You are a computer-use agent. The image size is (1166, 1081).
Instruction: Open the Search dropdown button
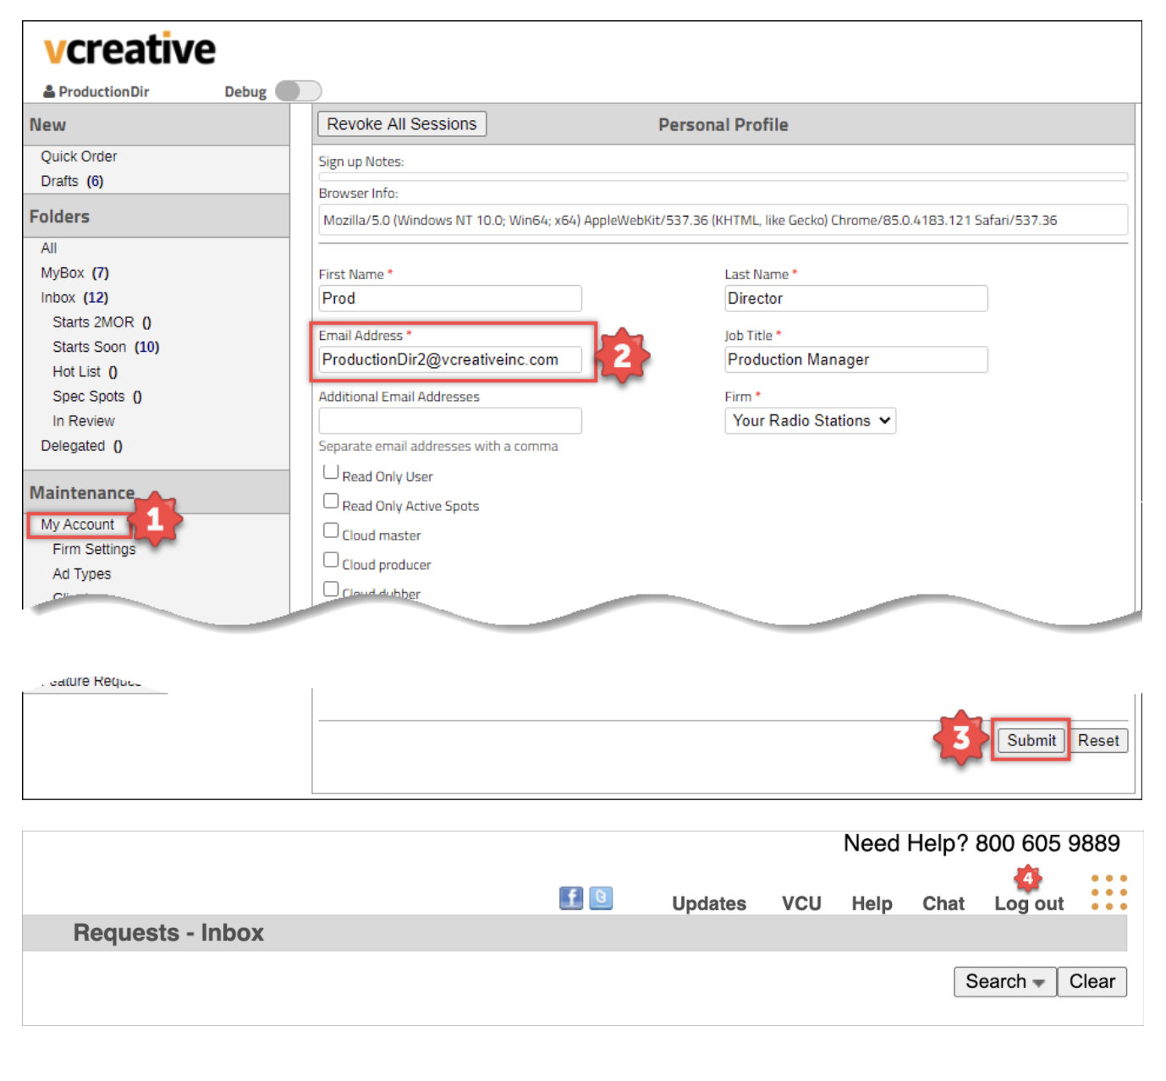coord(1004,982)
